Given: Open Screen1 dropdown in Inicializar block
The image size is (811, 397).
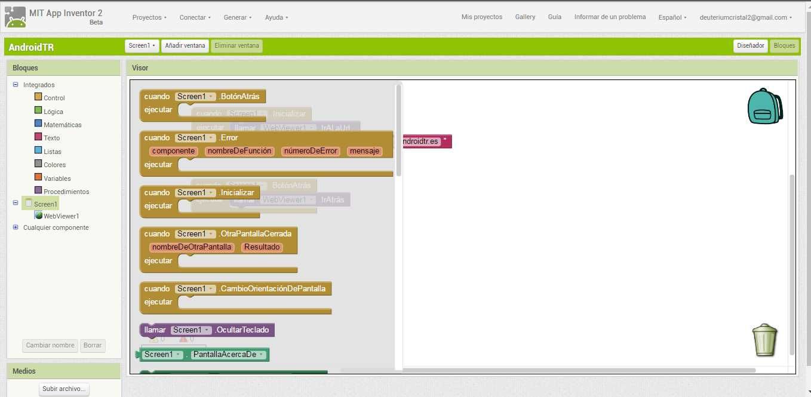Looking at the screenshot, I should (x=195, y=193).
